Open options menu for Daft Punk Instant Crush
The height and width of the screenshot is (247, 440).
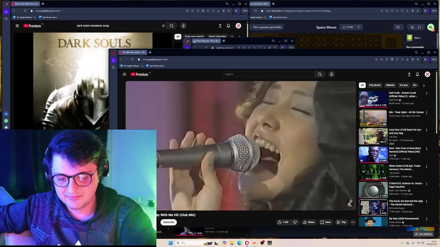coord(427,93)
